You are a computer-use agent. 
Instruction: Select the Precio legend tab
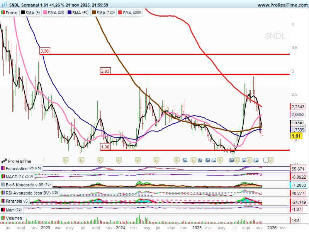tap(9, 12)
